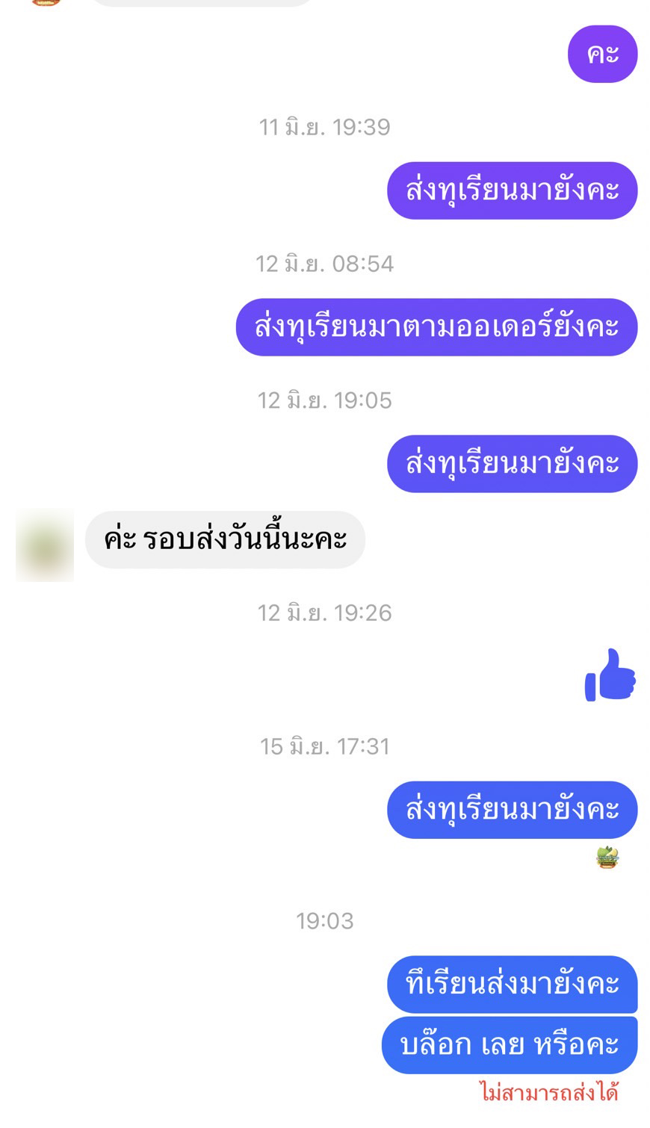
Task: Tap the blue thumbs-up like sticker
Action: (610, 675)
